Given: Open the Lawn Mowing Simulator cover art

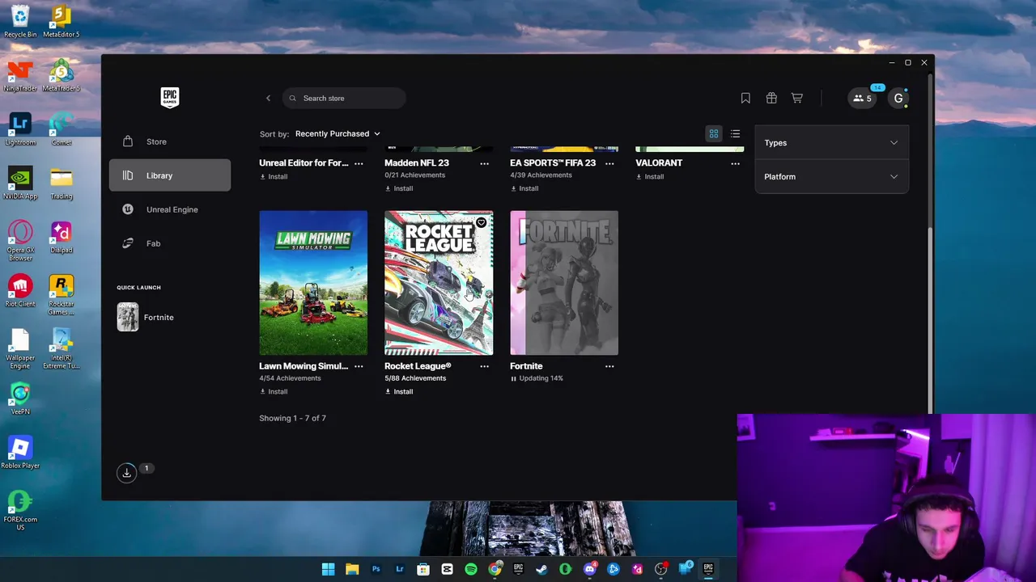Looking at the screenshot, I should (313, 283).
